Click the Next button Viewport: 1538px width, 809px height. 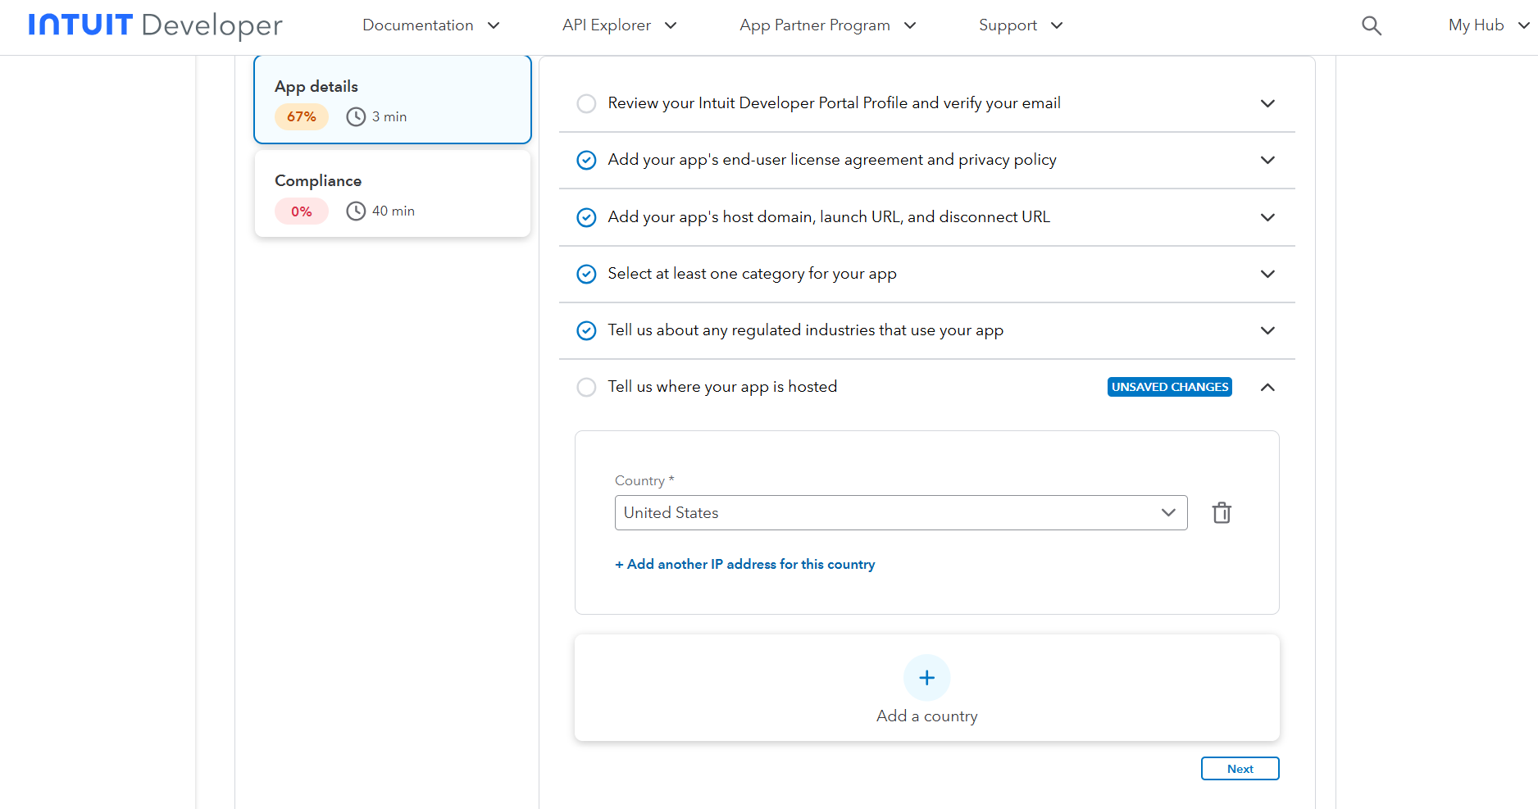tap(1240, 769)
